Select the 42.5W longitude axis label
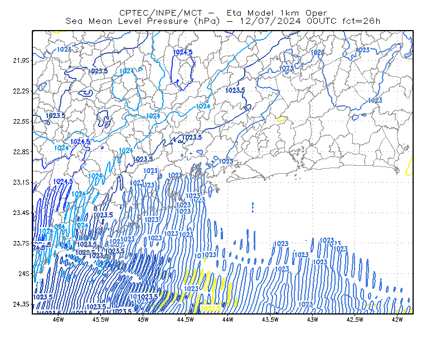This screenshot has height=344, width=446. [355, 320]
